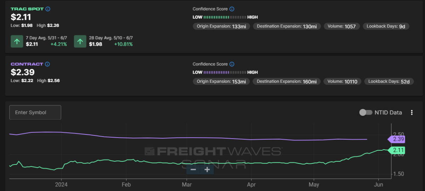
Task: Click the 1.50 y-axis value
Action: (398, 174)
